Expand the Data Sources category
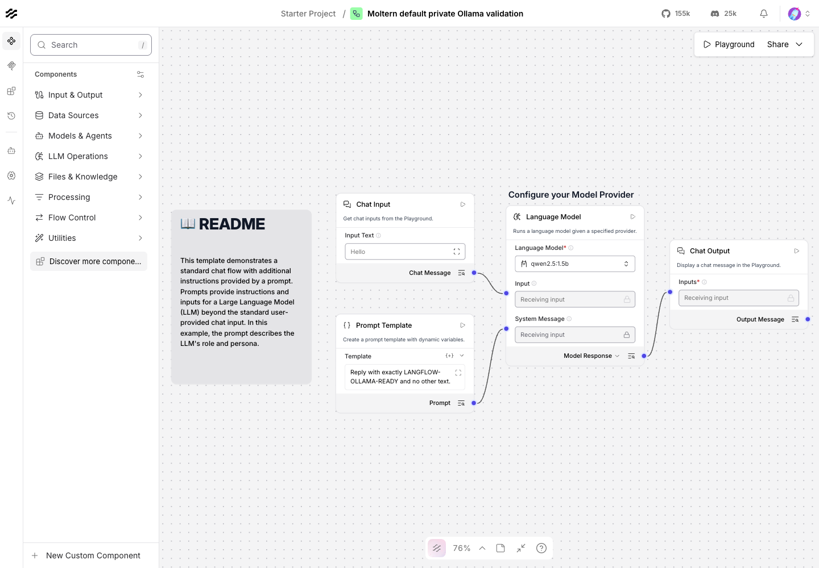Image resolution: width=819 pixels, height=568 pixels. coord(89,115)
